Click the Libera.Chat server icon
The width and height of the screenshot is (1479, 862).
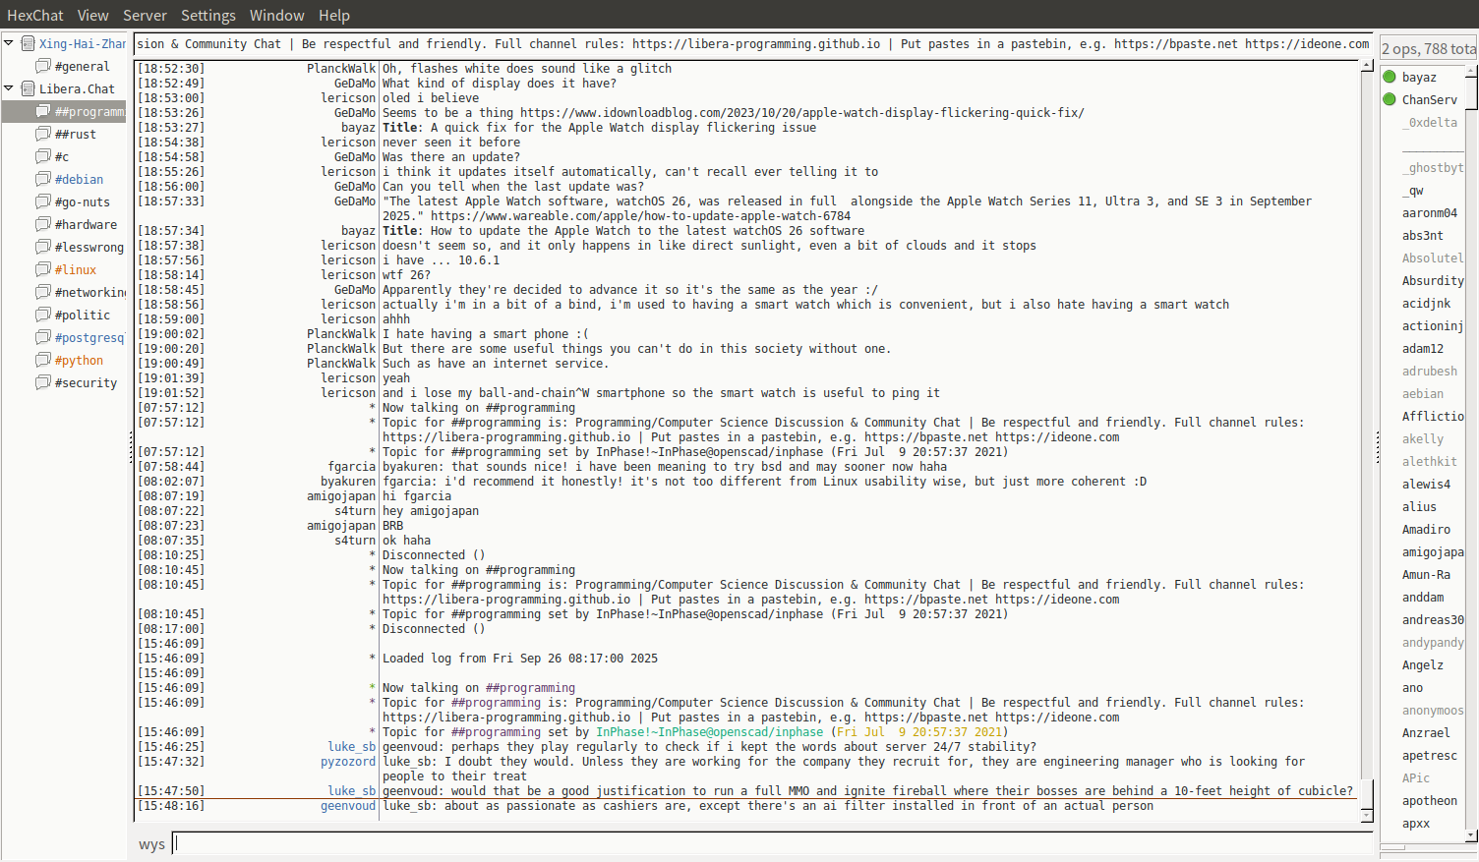pyautogui.click(x=29, y=88)
